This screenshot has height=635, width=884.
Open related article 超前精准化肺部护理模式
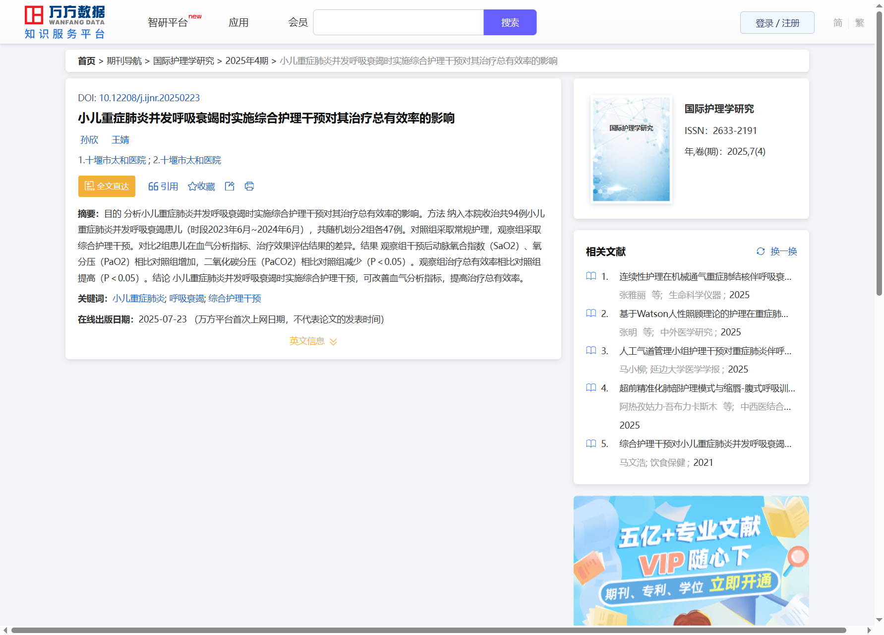click(707, 388)
